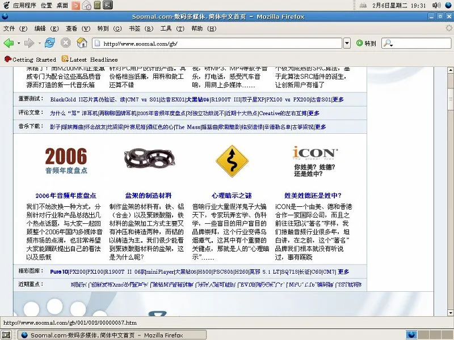This screenshot has height=340, width=454.
Task: Click the iCON logo image
Action: 314,161
